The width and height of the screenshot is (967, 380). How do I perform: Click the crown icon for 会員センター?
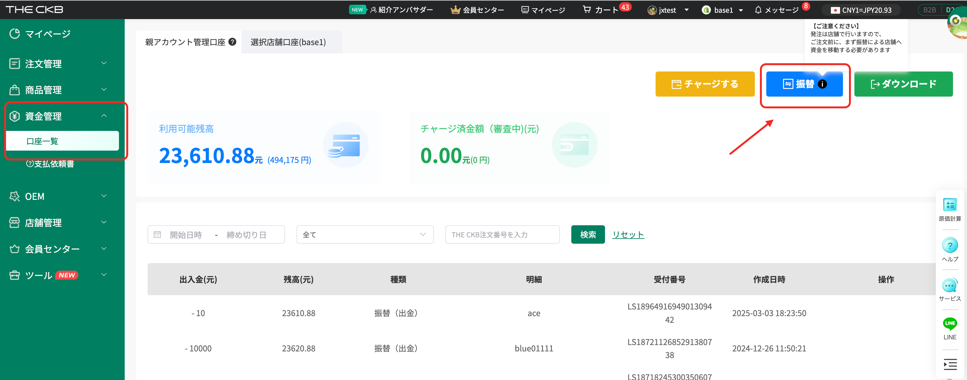(455, 10)
